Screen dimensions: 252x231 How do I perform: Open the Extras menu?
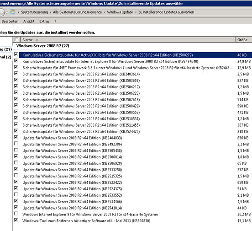[x=44, y=21]
